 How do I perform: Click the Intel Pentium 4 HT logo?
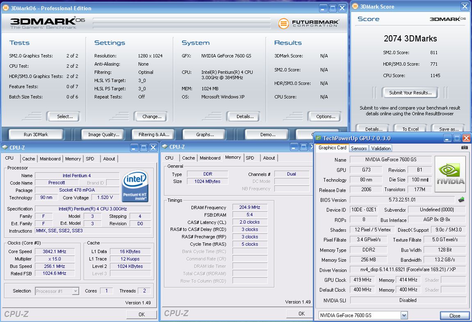[135, 186]
